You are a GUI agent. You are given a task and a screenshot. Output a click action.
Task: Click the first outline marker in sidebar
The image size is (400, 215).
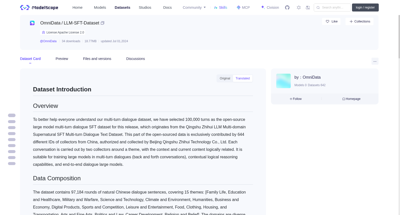(12, 115)
